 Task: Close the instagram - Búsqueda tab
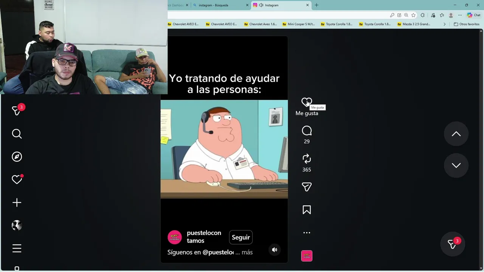pos(248,5)
